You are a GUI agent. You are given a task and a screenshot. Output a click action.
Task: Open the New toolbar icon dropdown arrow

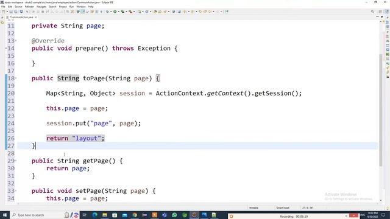7,12
